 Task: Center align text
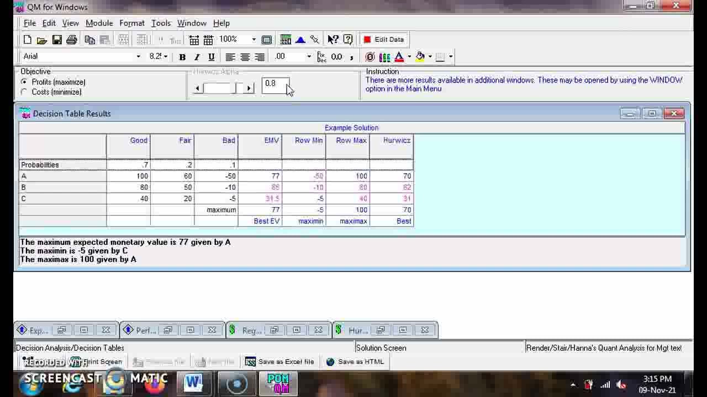click(x=245, y=57)
